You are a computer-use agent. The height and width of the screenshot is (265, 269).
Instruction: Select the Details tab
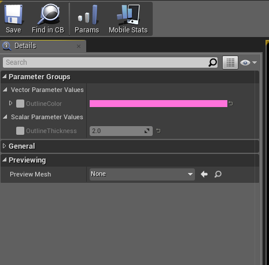pos(25,46)
